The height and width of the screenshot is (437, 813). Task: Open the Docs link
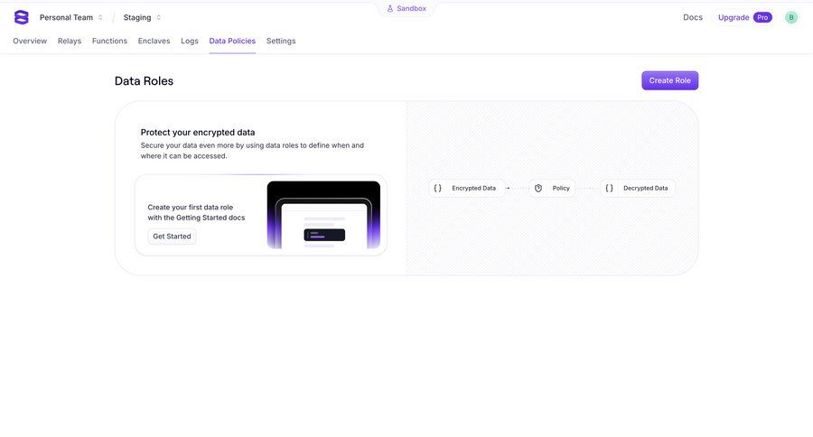[x=693, y=17]
